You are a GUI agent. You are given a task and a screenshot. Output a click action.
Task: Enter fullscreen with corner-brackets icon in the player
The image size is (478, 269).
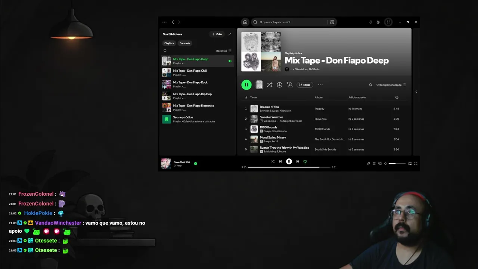[x=416, y=164]
